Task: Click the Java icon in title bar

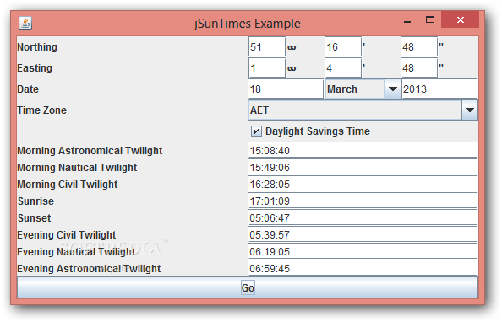Action: (25, 23)
